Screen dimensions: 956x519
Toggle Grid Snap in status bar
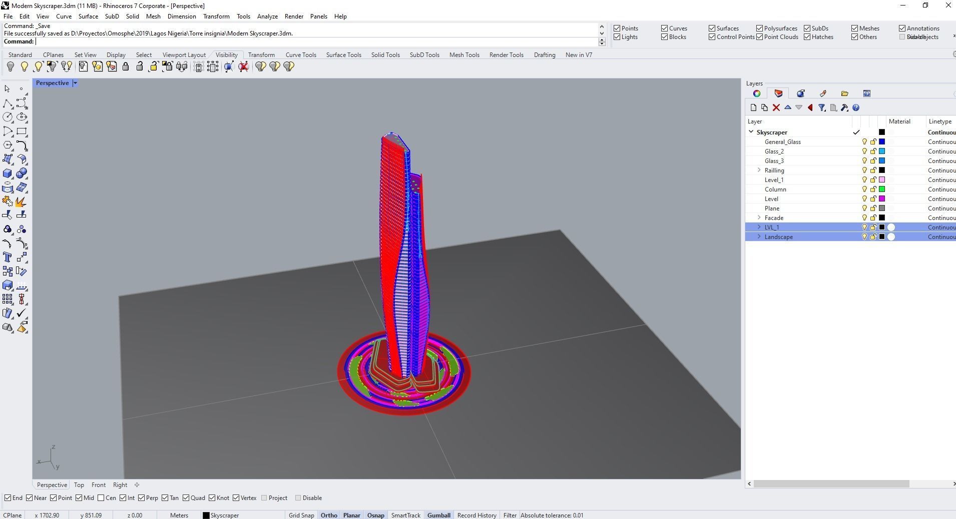point(301,515)
